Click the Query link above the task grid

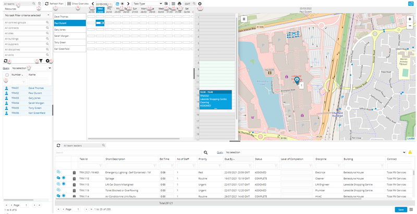pyautogui.click(x=220, y=153)
